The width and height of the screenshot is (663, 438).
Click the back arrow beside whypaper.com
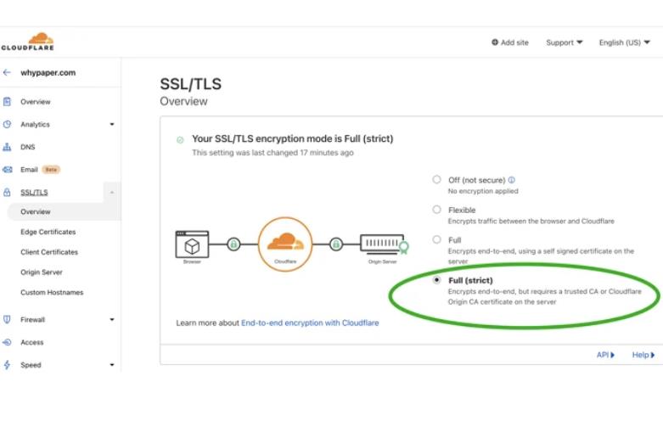8,73
